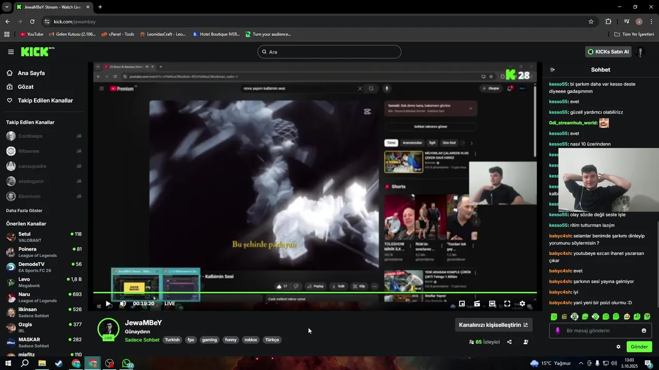The image size is (659, 370).
Task: Select the gaming tag
Action: [210, 340]
